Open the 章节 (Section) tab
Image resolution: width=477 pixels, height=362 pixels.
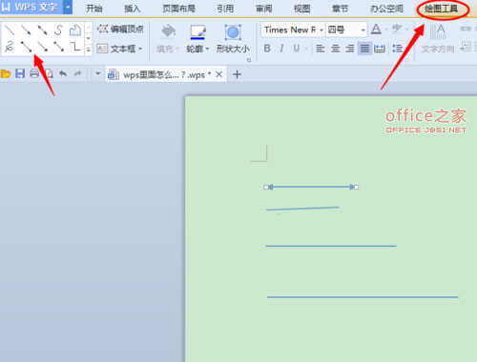[341, 9]
